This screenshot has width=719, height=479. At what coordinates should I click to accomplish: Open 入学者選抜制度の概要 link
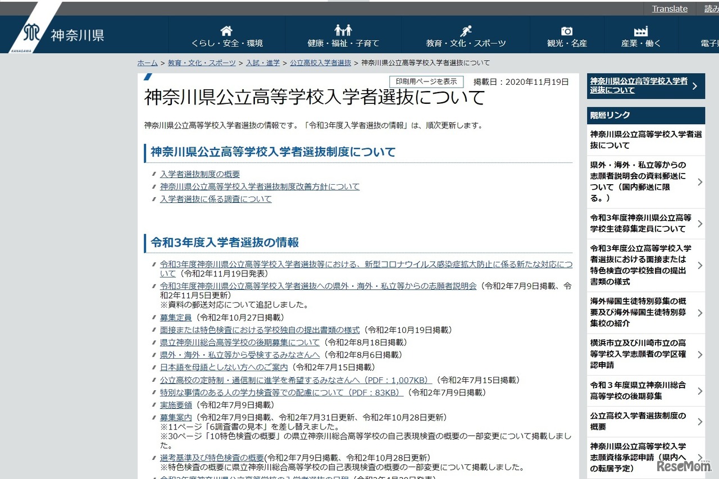[200, 174]
